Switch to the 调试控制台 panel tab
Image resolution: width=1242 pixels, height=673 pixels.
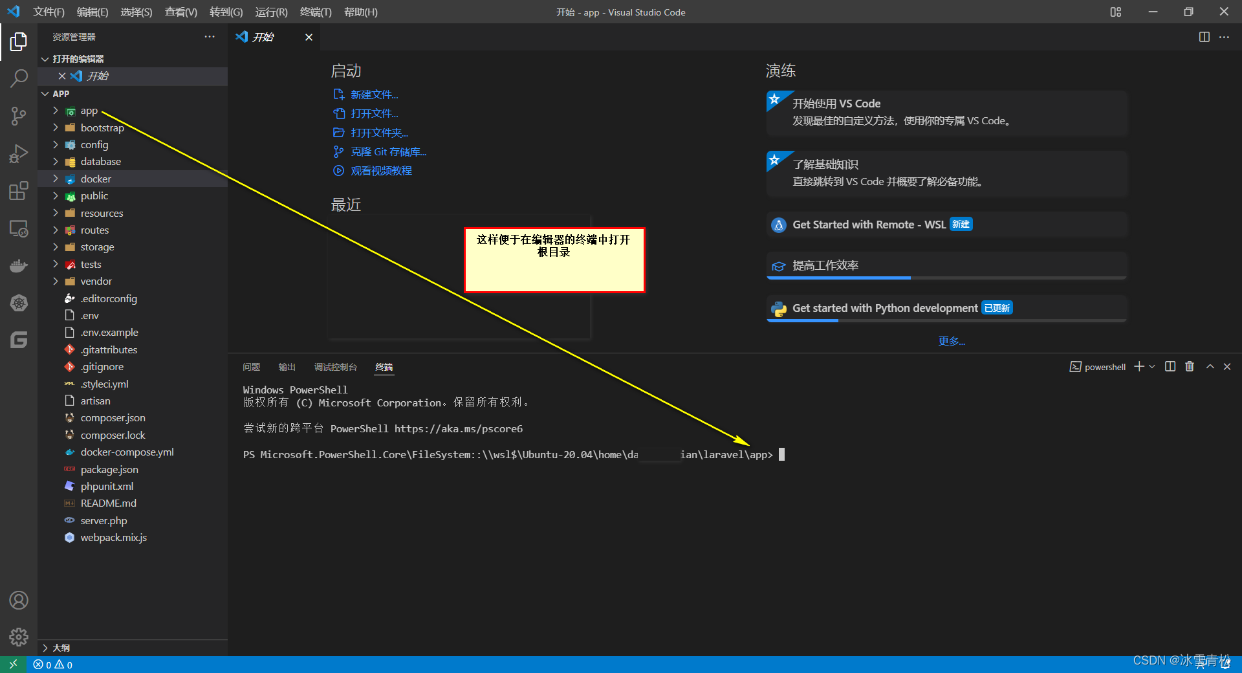pyautogui.click(x=335, y=367)
